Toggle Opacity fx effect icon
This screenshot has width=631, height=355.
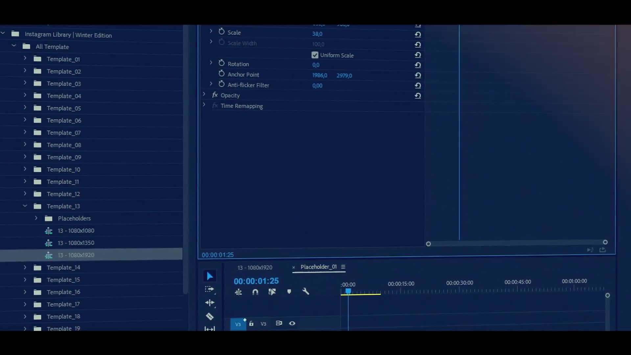click(215, 95)
